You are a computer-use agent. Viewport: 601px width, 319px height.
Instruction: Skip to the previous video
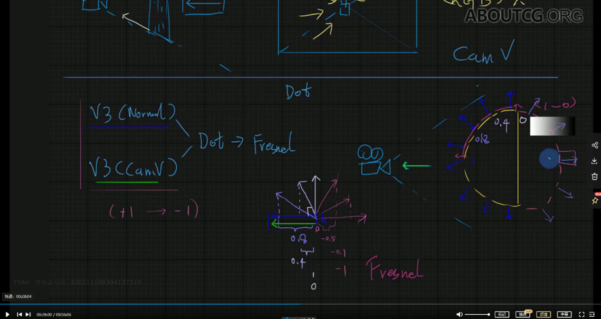tap(19, 315)
